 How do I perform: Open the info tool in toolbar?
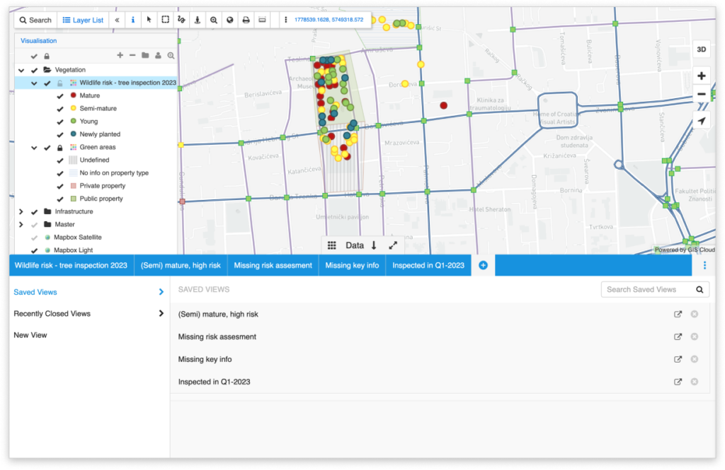pos(132,20)
